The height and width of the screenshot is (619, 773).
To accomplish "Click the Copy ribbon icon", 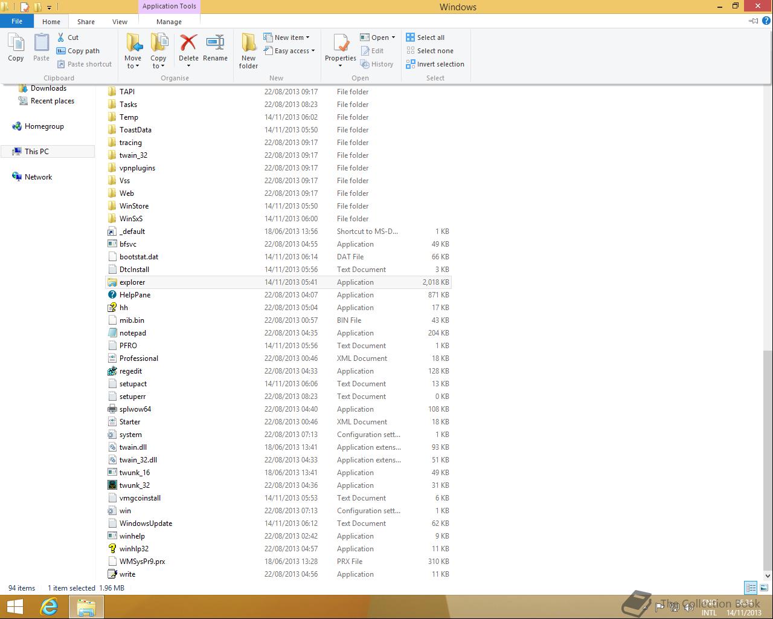I will pos(16,47).
